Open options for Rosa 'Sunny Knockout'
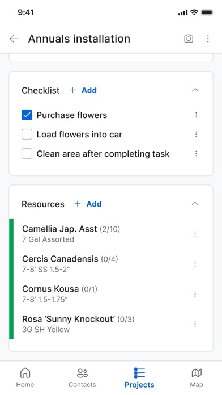The height and width of the screenshot is (395, 222). (195, 324)
